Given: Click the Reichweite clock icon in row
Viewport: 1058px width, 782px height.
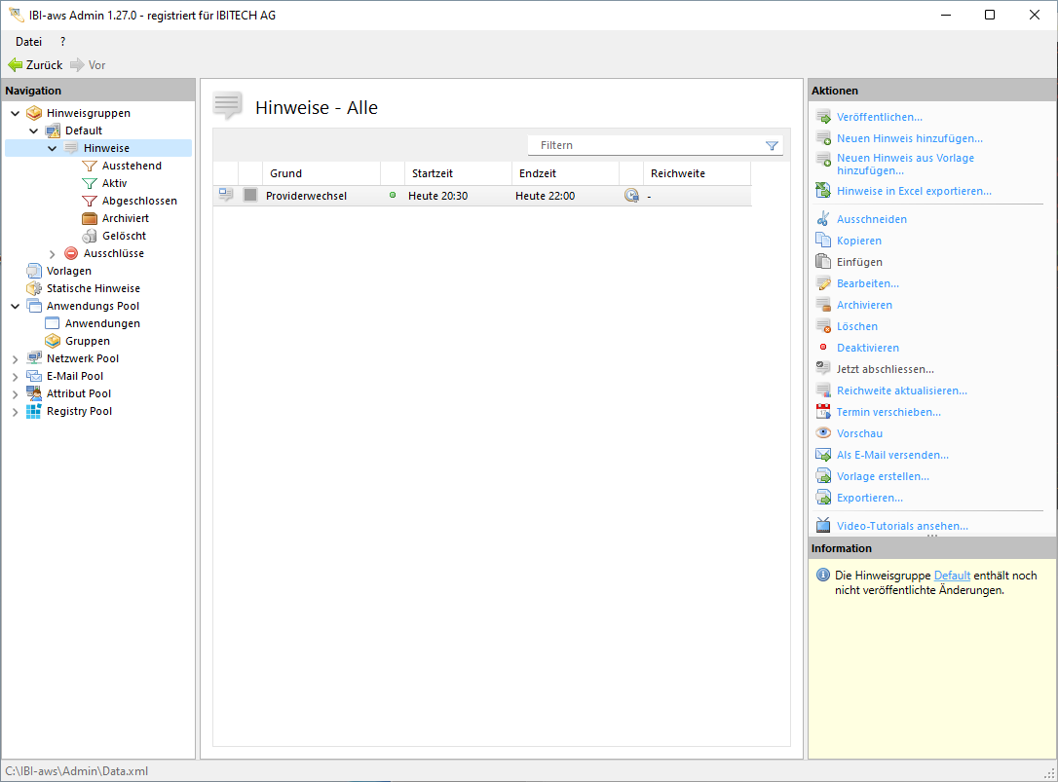Looking at the screenshot, I should point(631,196).
